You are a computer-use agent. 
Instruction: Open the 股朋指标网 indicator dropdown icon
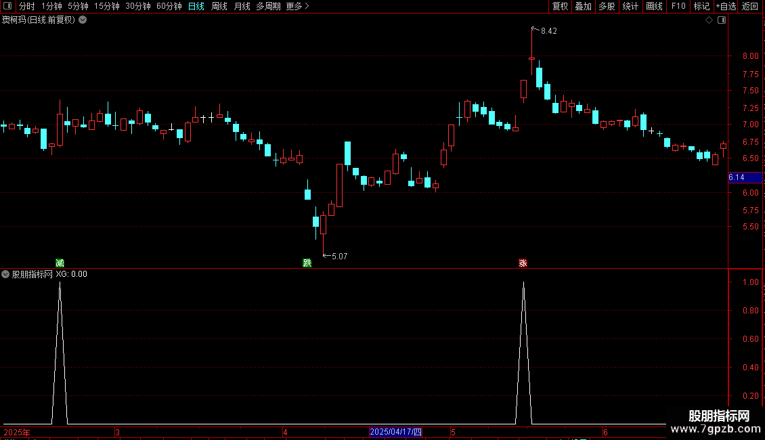[5, 274]
